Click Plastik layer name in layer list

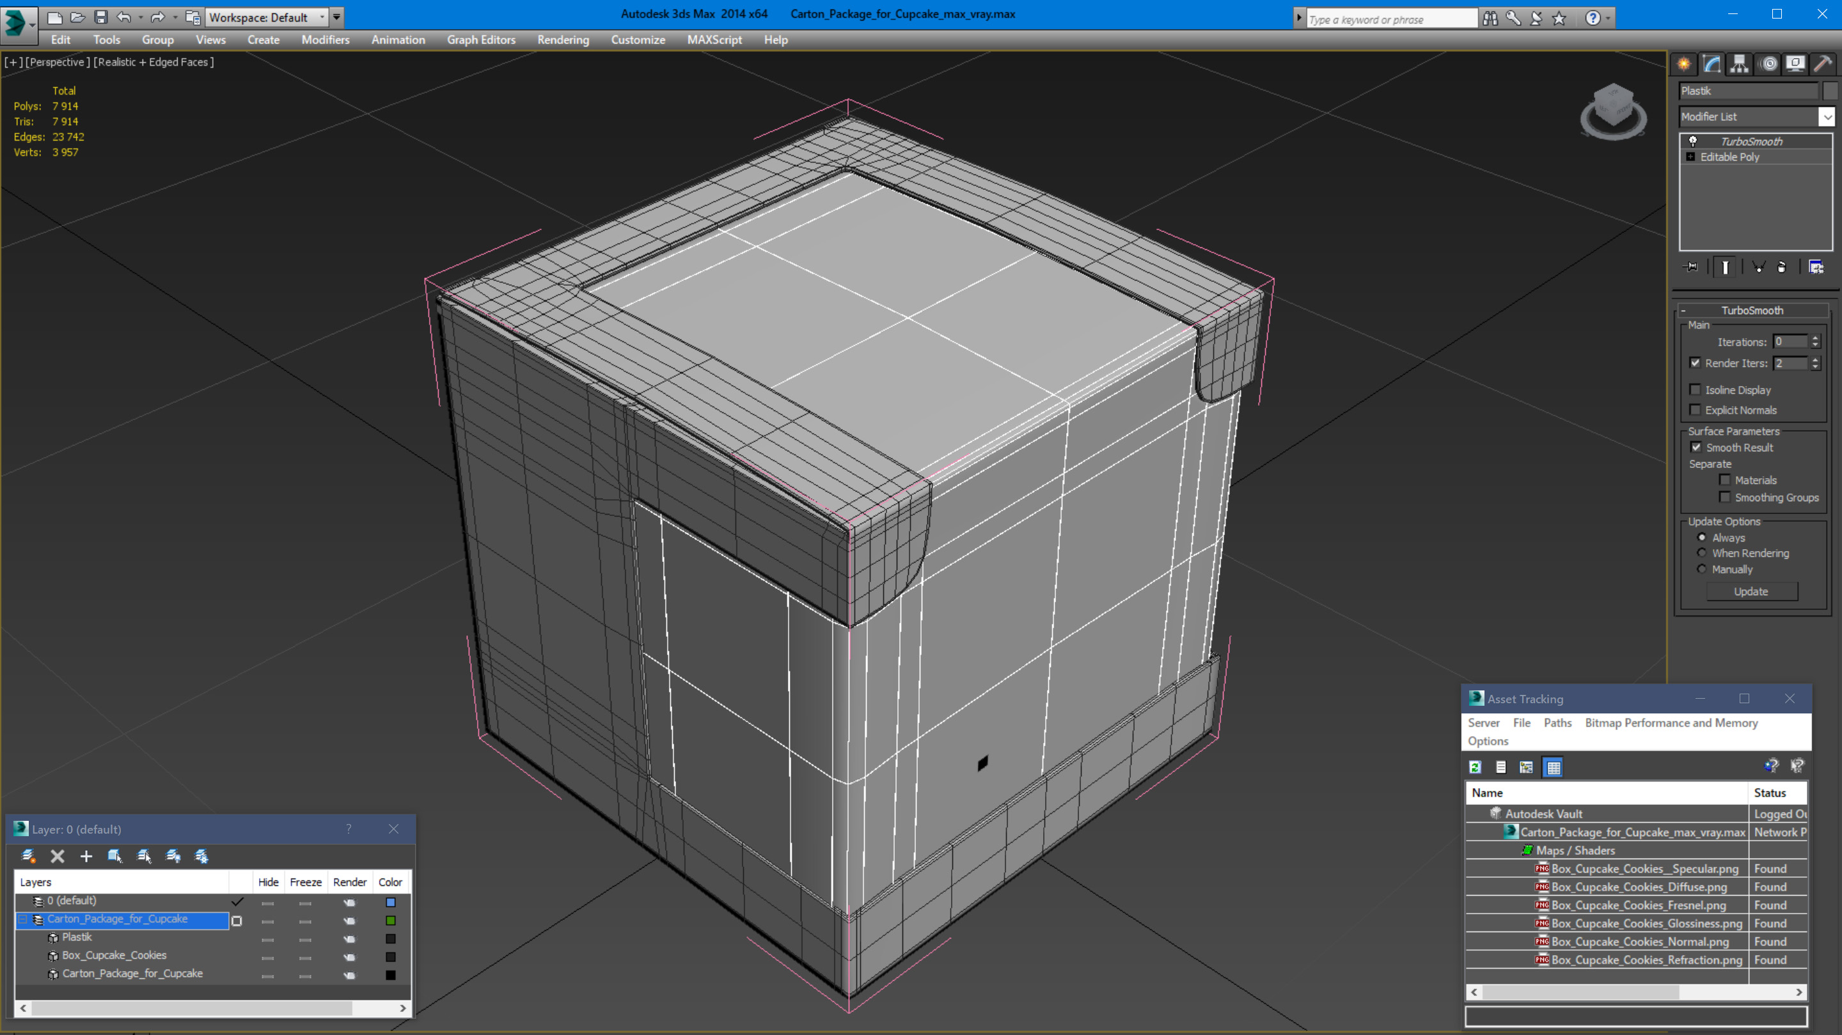pos(77,937)
